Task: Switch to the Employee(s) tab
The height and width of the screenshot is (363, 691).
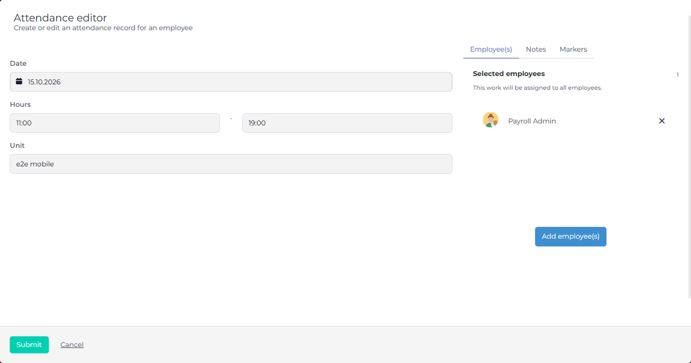Action: (x=491, y=49)
